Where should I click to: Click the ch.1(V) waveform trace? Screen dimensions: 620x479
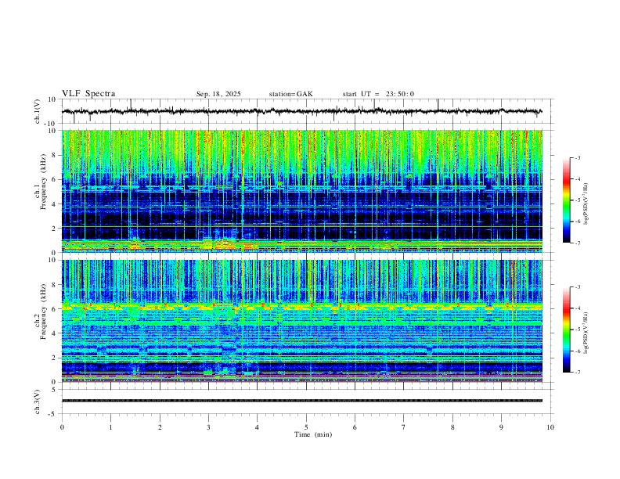coord(302,111)
